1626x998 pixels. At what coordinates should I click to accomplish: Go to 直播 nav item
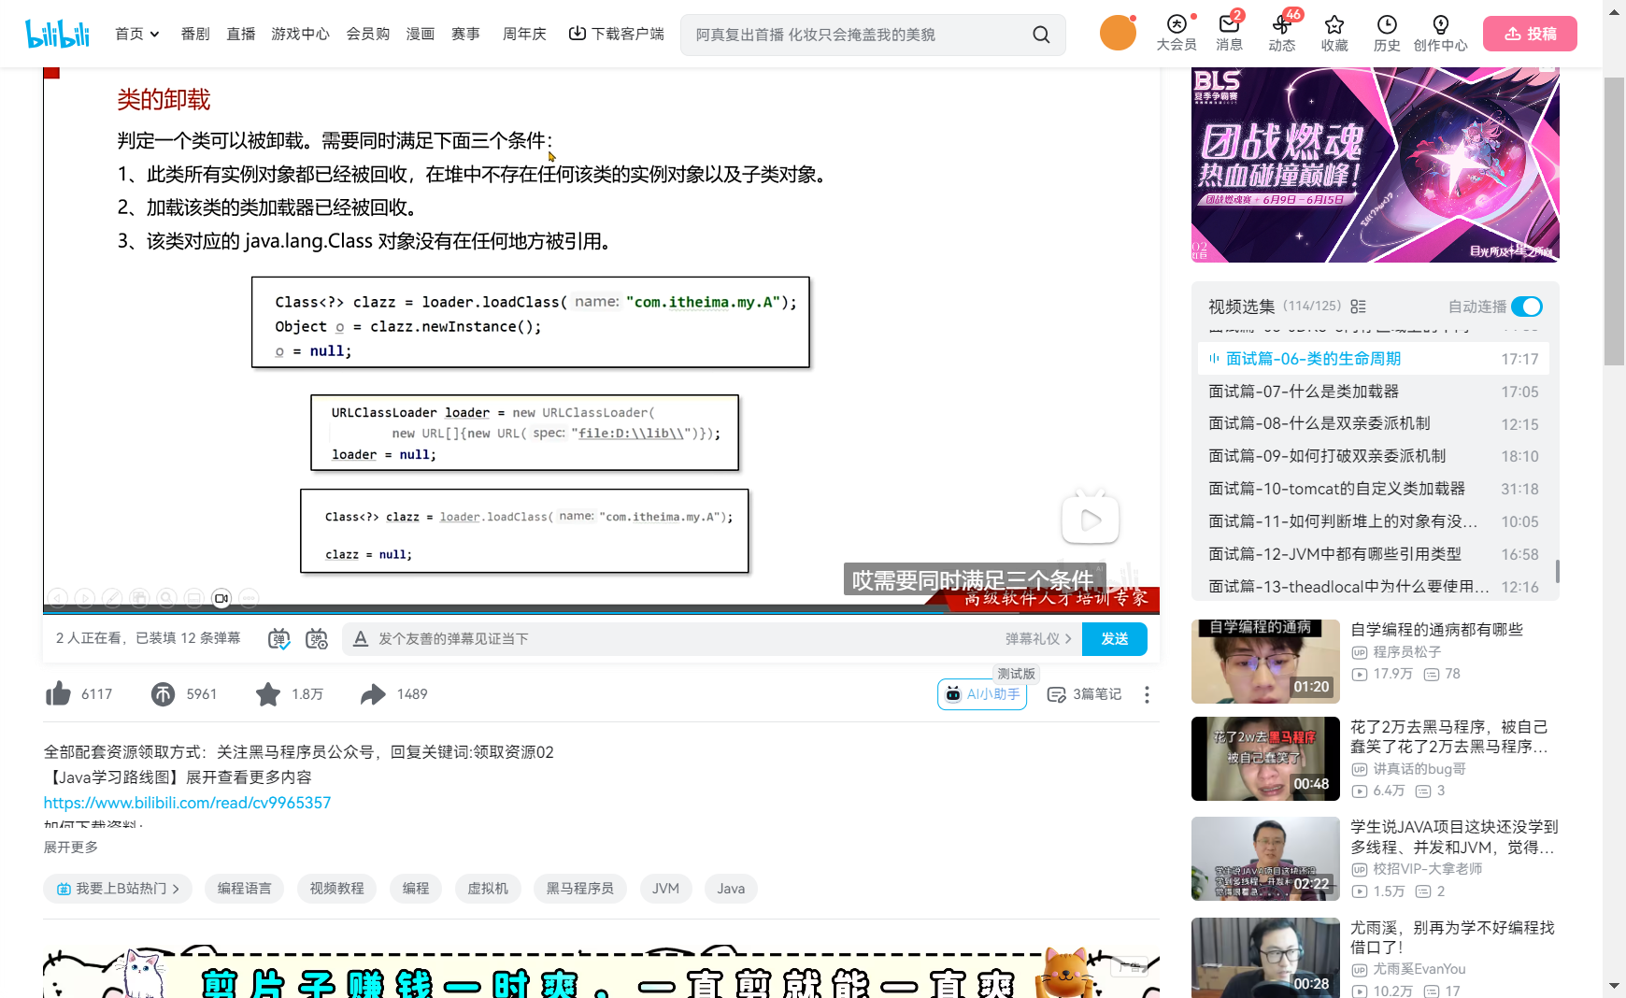pos(241,34)
